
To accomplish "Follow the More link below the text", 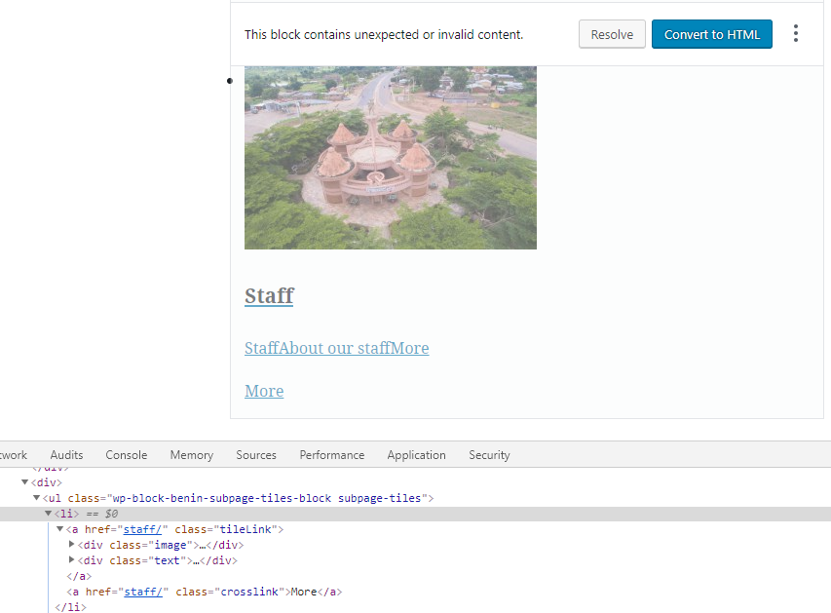I will coord(264,391).
